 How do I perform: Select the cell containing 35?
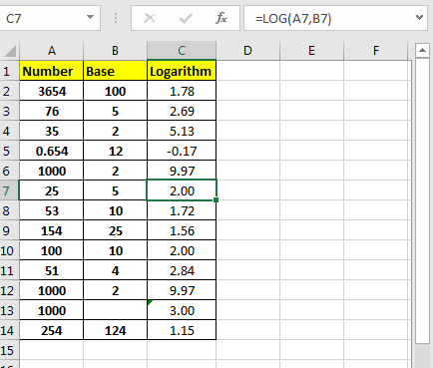click(52, 131)
